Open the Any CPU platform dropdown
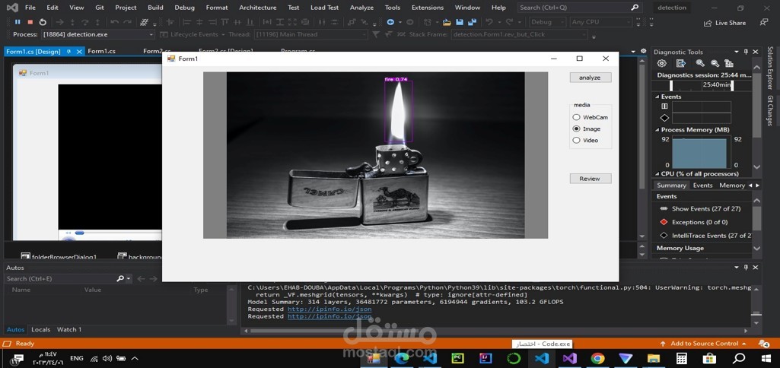780x368 pixels. [600, 22]
